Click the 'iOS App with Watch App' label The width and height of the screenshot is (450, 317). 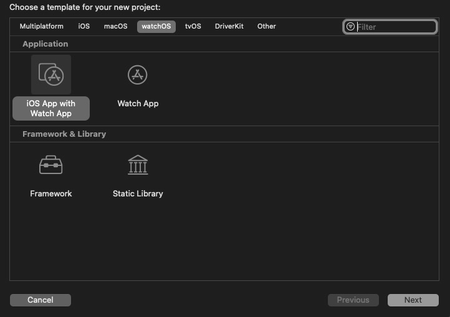[51, 108]
